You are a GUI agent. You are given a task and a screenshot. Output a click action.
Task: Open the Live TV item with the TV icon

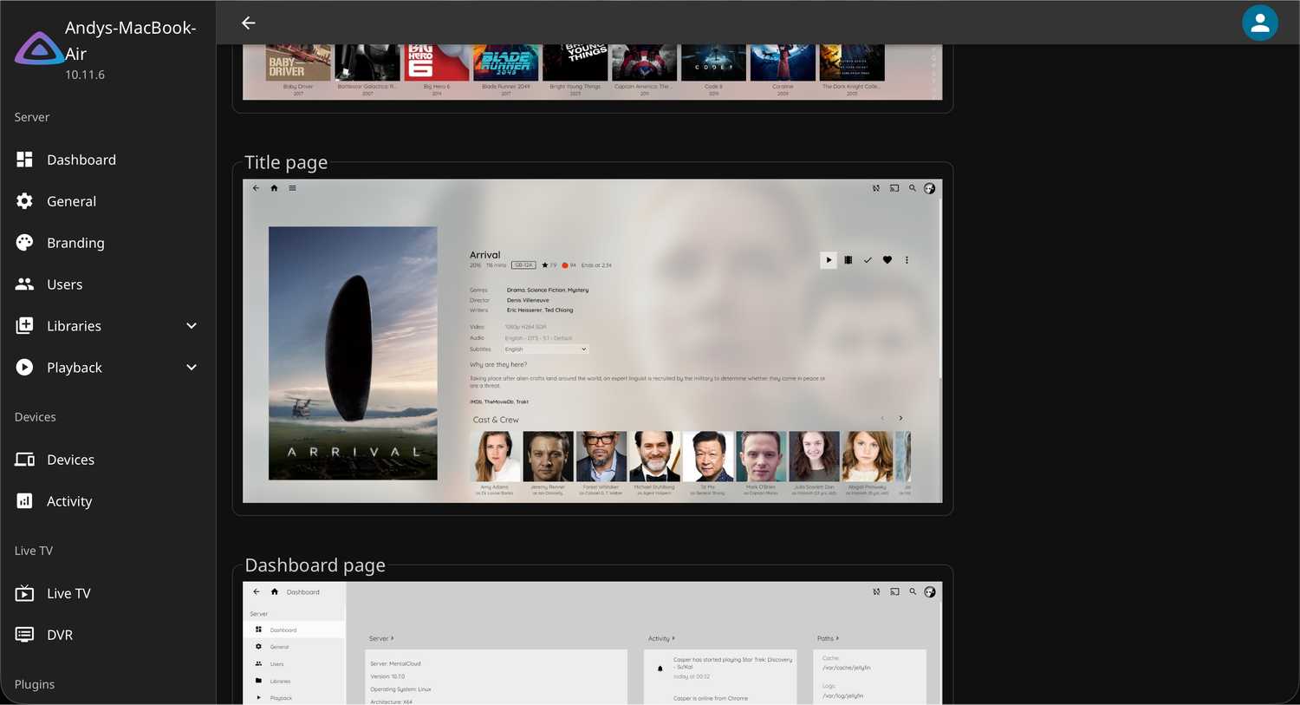(108, 593)
